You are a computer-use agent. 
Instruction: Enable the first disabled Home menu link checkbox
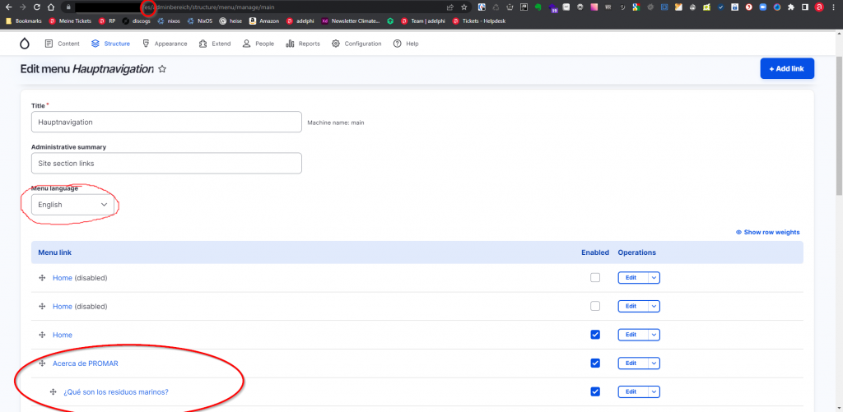click(x=595, y=278)
